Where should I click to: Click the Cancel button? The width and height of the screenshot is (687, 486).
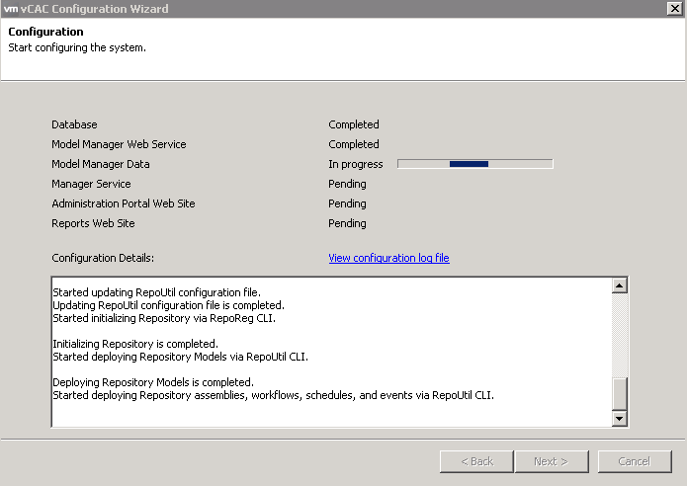tap(635, 461)
